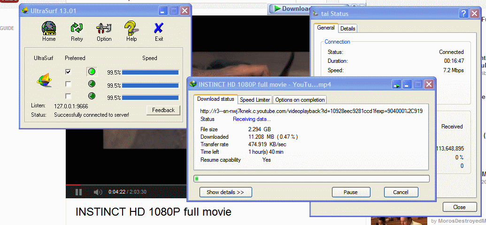Click the download dialog title globe icon

(x=193, y=84)
